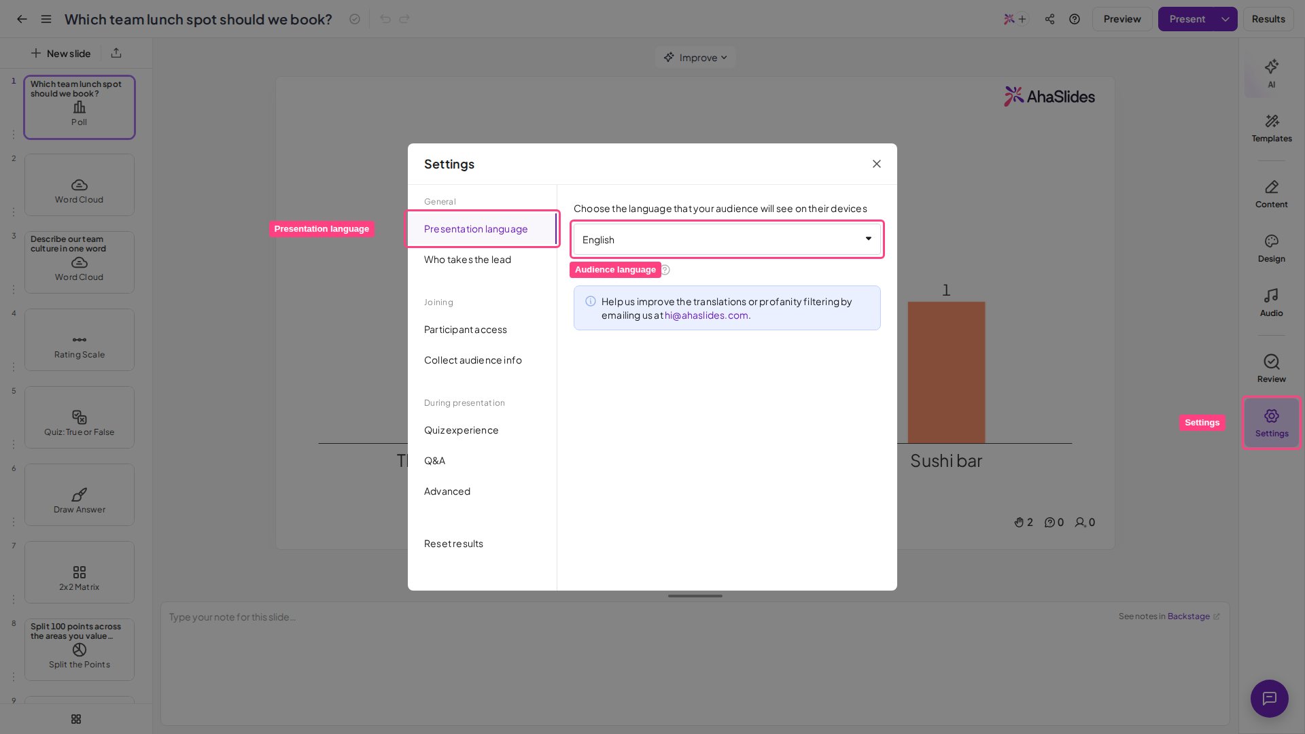The image size is (1305, 734).
Task: Expand the Improve dropdown
Action: [x=695, y=58]
